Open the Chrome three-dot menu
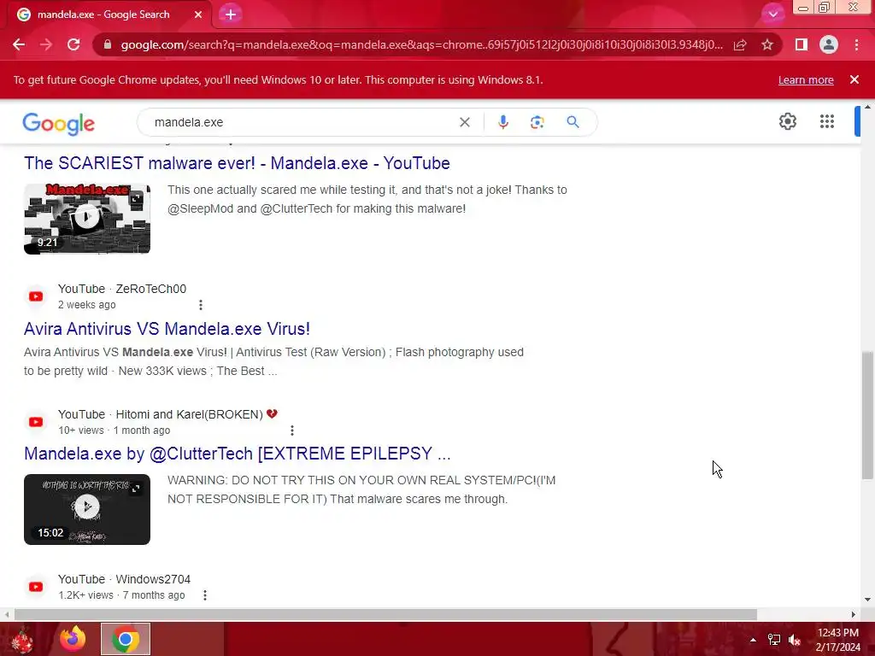 [856, 44]
